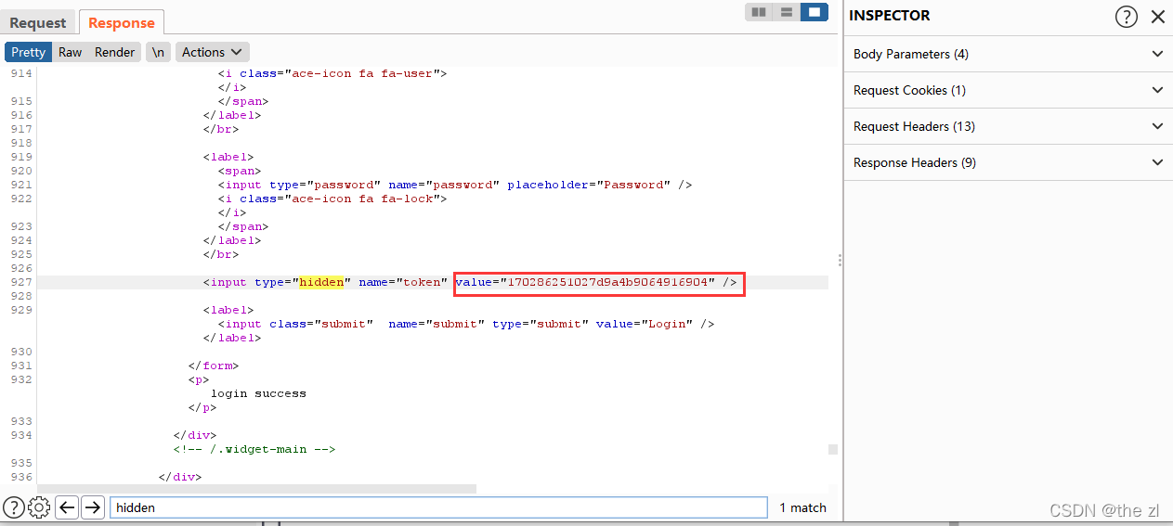Click the 'ace-icon fa fa-user' line

(332, 73)
